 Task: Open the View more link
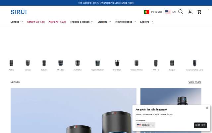pos(195,82)
